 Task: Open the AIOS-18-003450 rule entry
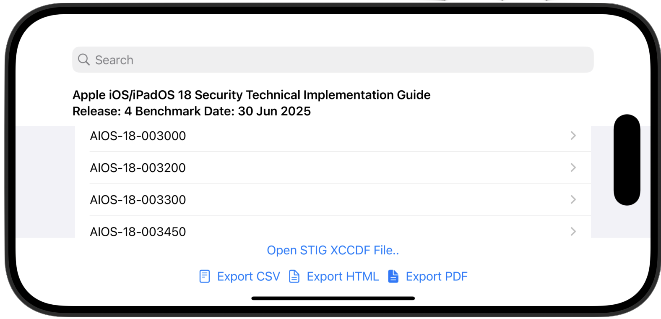[333, 227]
